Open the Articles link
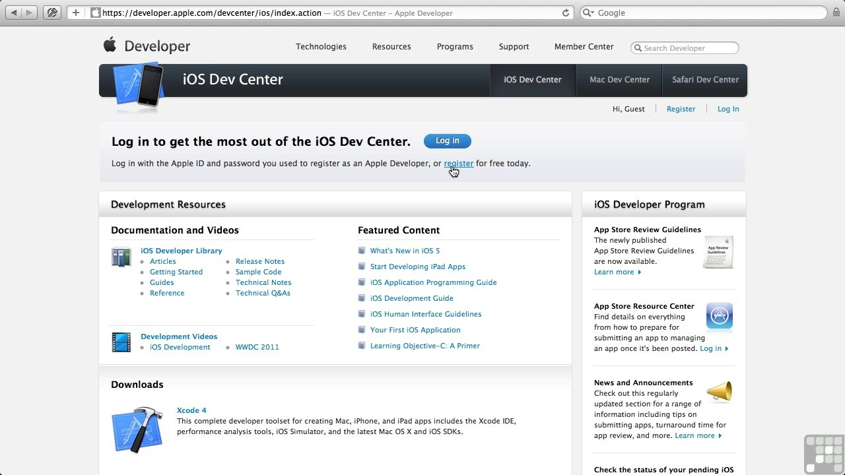This screenshot has height=475, width=845. pyautogui.click(x=163, y=261)
